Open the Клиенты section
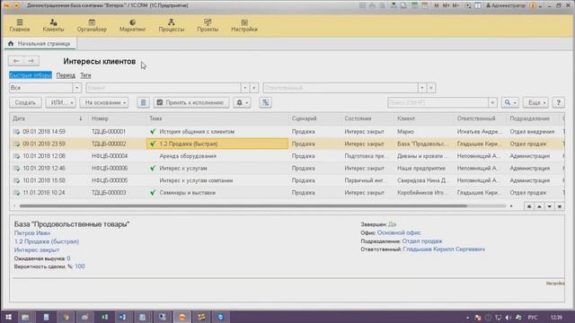The height and width of the screenshot is (323, 575). [x=53, y=25]
